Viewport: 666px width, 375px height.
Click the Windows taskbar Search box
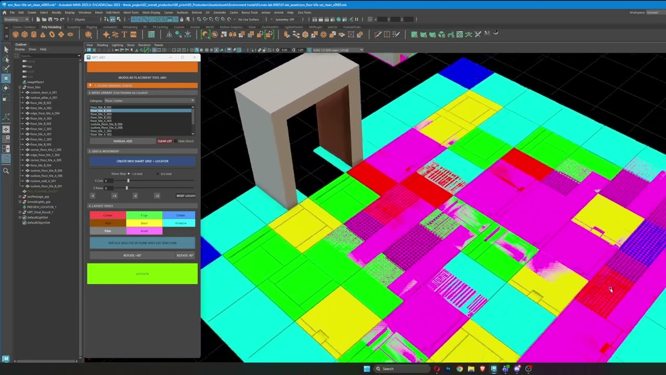click(401, 369)
